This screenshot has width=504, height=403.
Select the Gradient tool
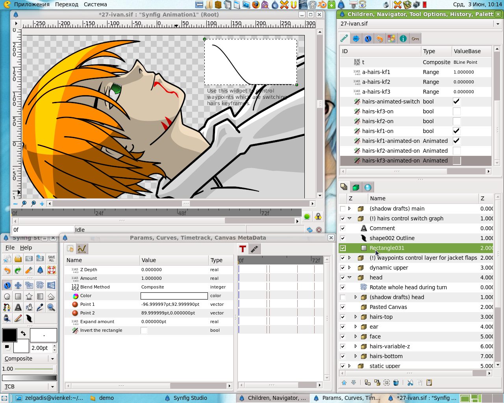[40, 296]
